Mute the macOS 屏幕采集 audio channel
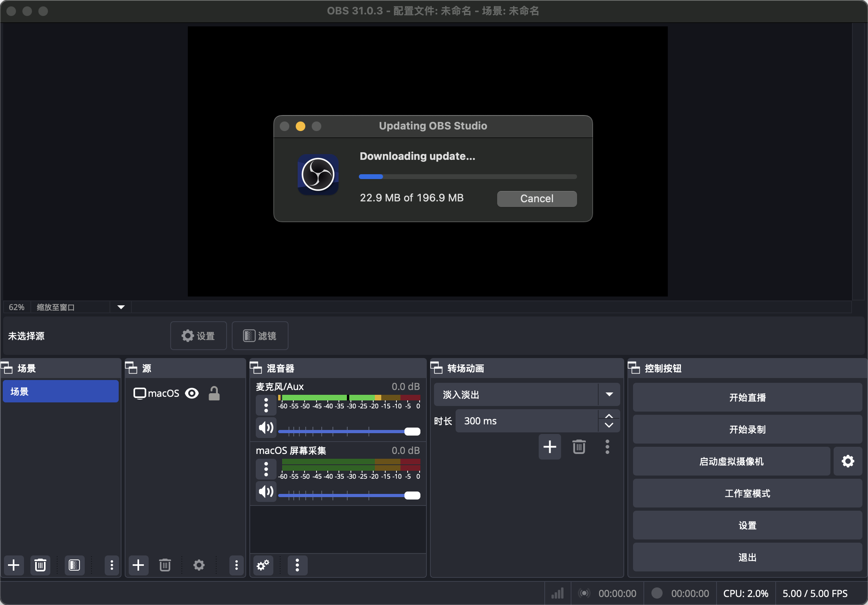 pyautogui.click(x=266, y=492)
